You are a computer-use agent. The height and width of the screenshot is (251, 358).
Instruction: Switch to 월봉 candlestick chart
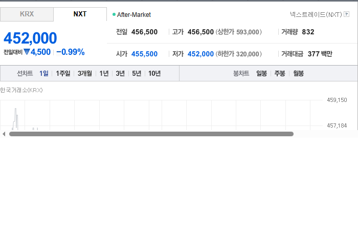coord(298,73)
